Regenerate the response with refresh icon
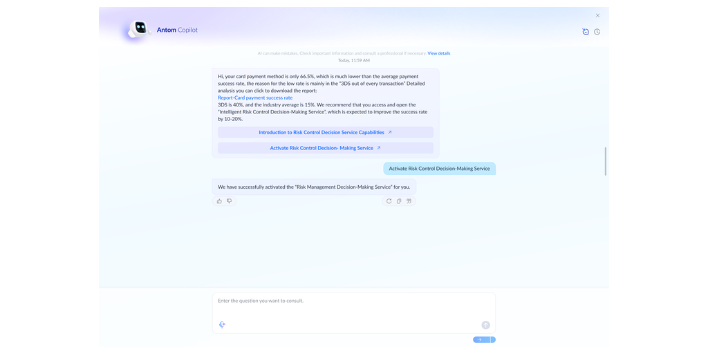Image resolution: width=708 pixels, height=354 pixels. pos(389,201)
